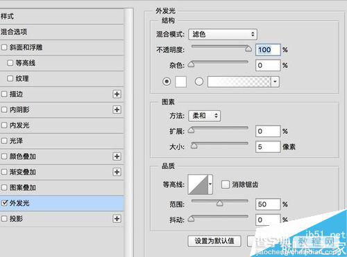This screenshot has width=347, height=257.
Task: Select the Outer Glow (外发光) row
Action: click(x=62, y=203)
